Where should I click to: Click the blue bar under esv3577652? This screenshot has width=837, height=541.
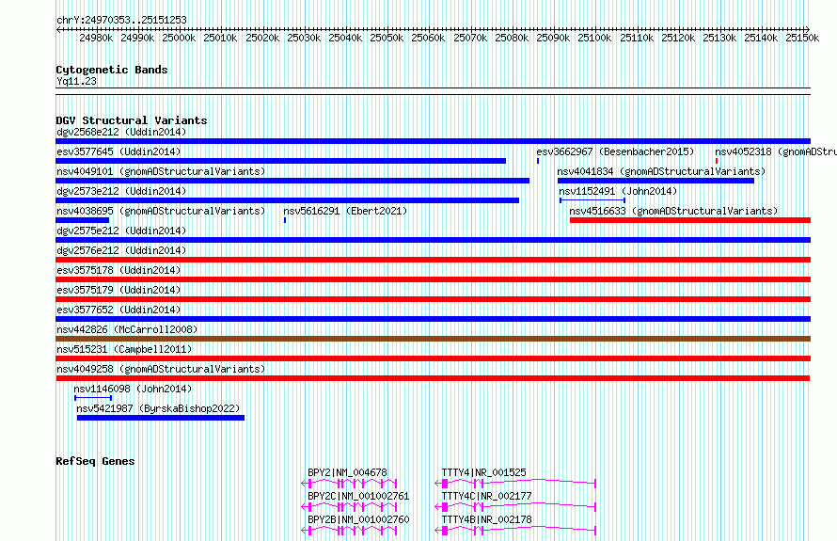coord(433,319)
